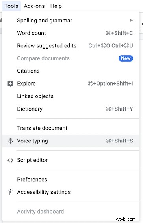Select Review suggested edits
This screenshot has height=223, width=143.
coord(71,46)
